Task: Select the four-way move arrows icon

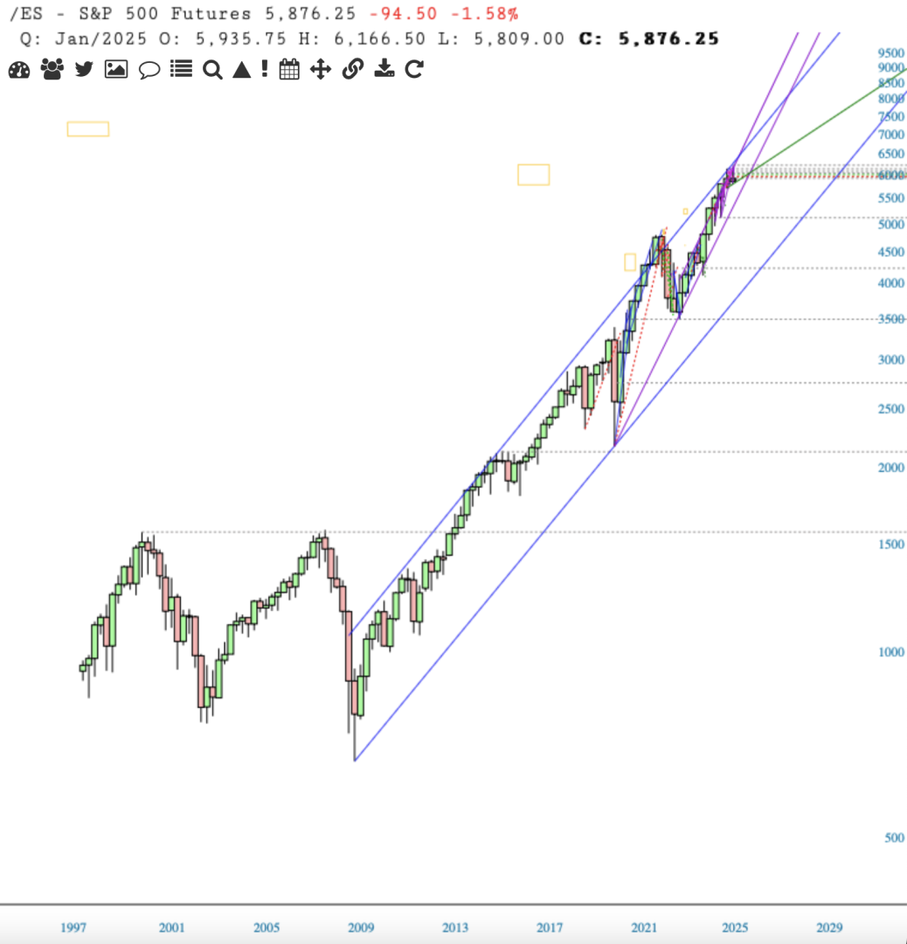Action: tap(321, 69)
